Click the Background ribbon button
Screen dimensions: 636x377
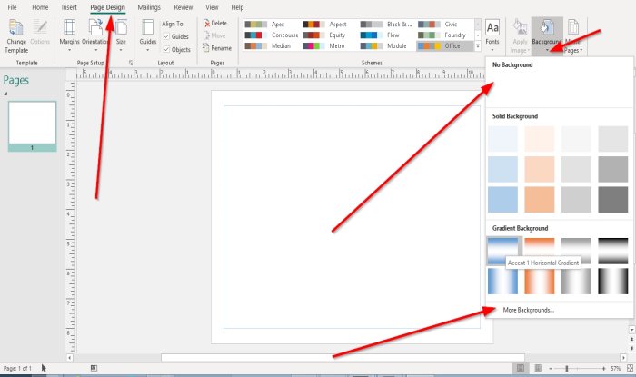point(547,35)
